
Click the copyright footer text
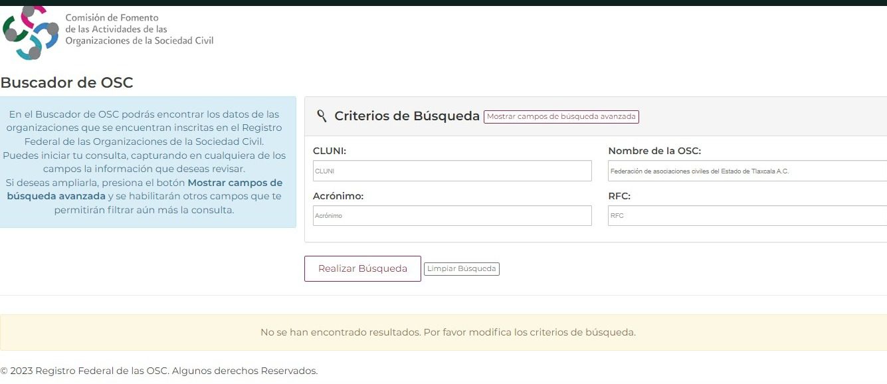pyautogui.click(x=159, y=370)
